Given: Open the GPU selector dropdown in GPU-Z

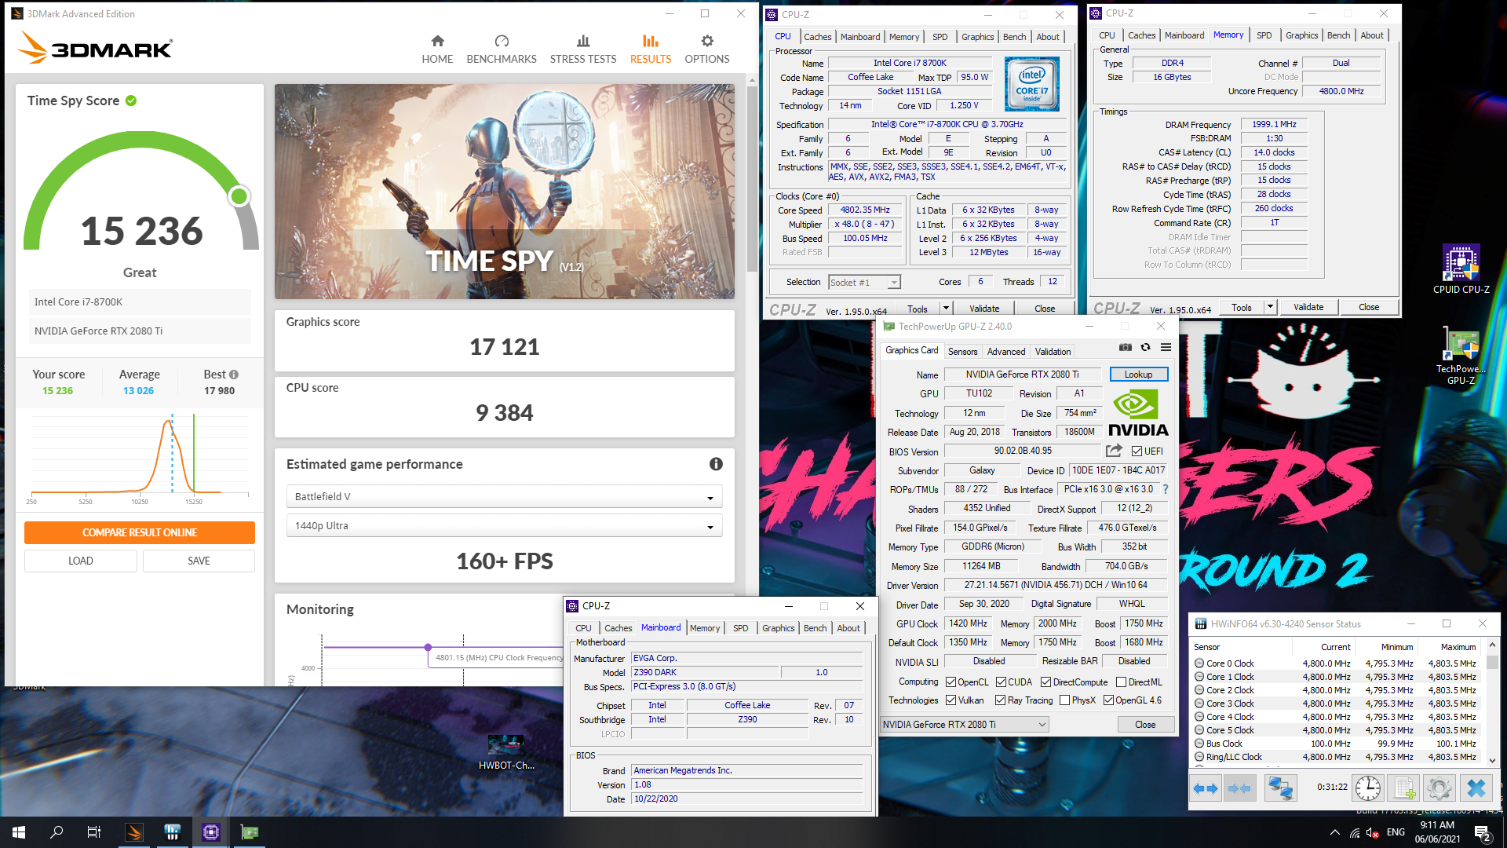Looking at the screenshot, I should click(965, 724).
